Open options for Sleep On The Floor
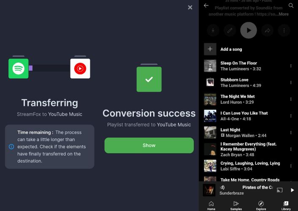 [x=291, y=66]
